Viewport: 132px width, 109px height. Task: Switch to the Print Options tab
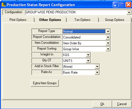point(18,20)
